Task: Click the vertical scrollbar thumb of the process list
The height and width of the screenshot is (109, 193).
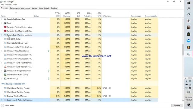Action: [183, 50]
